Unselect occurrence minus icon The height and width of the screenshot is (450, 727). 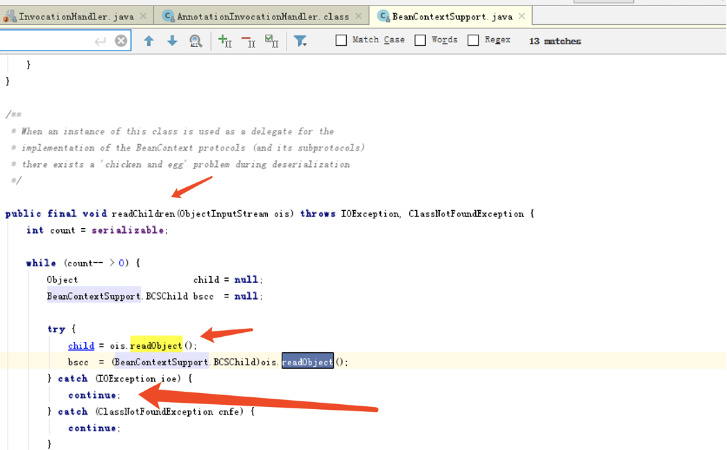[x=248, y=41]
